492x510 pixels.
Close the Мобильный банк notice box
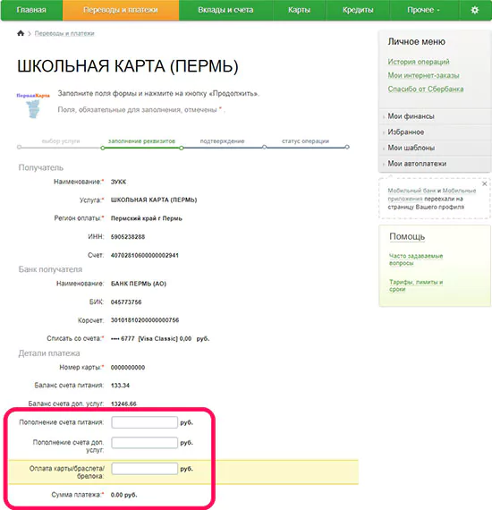coord(484,183)
